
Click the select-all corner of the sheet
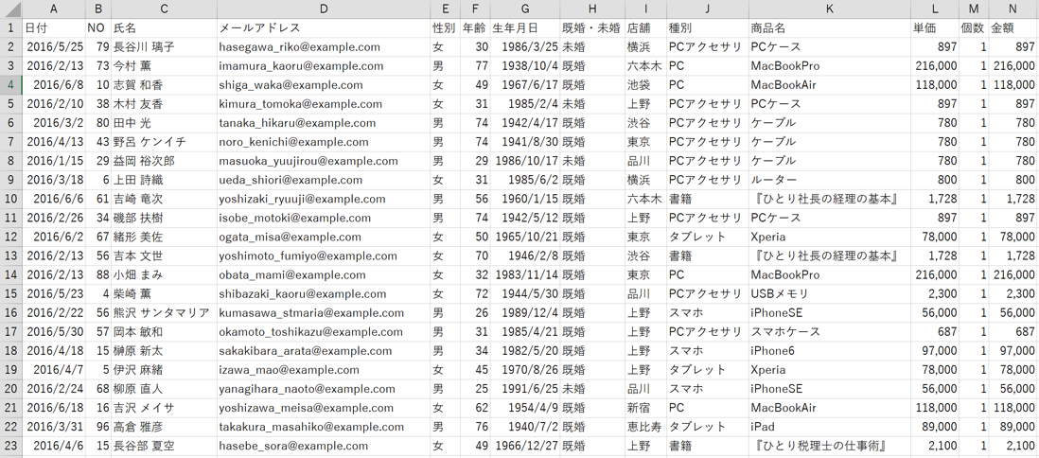(11, 9)
